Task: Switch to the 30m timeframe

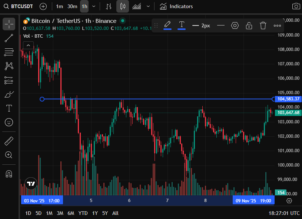Action: pyautogui.click(x=72, y=7)
